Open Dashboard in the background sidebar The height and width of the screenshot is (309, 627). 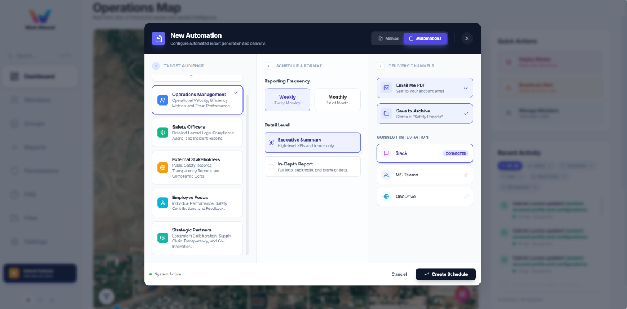click(40, 76)
